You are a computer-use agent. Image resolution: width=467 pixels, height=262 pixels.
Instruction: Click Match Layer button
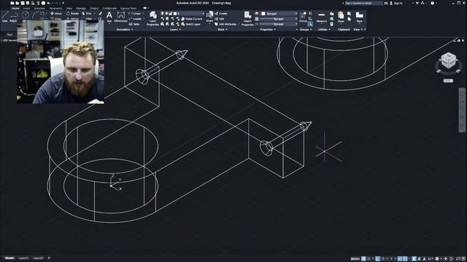[x=190, y=24]
